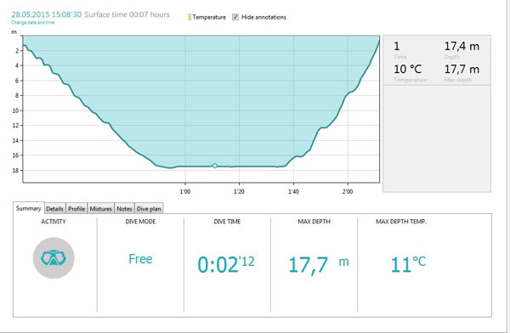Open the Notes tab
Viewport: 510px width, 333px height.
124,209
